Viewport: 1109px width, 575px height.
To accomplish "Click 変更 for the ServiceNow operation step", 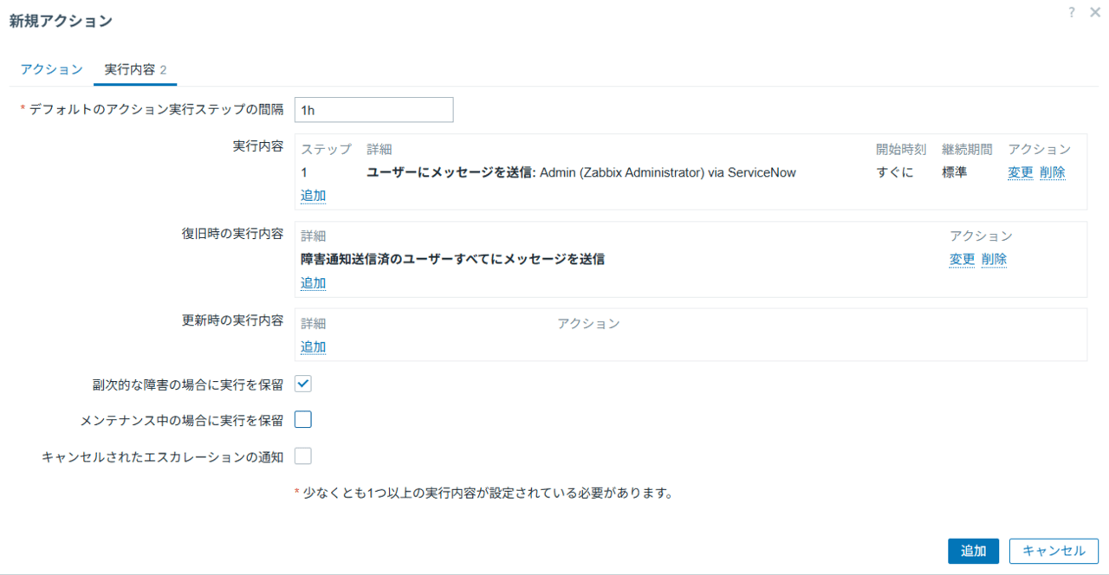I will tap(1020, 172).
